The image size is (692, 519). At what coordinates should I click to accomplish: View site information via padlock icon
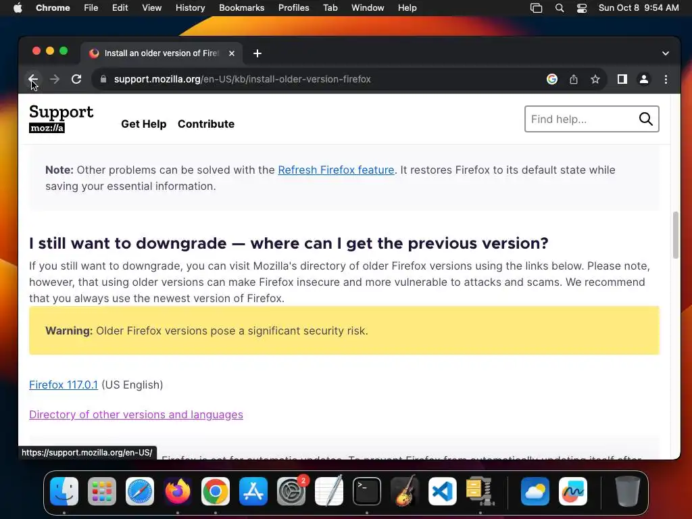103,80
